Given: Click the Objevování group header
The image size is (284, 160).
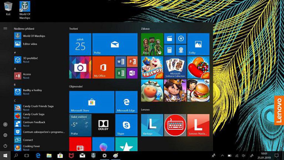Looking at the screenshot, I should coord(76,87).
